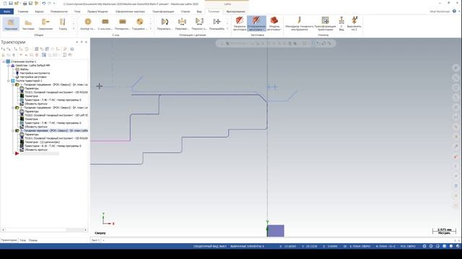Open Трансформация траектории tool

(x=325, y=24)
